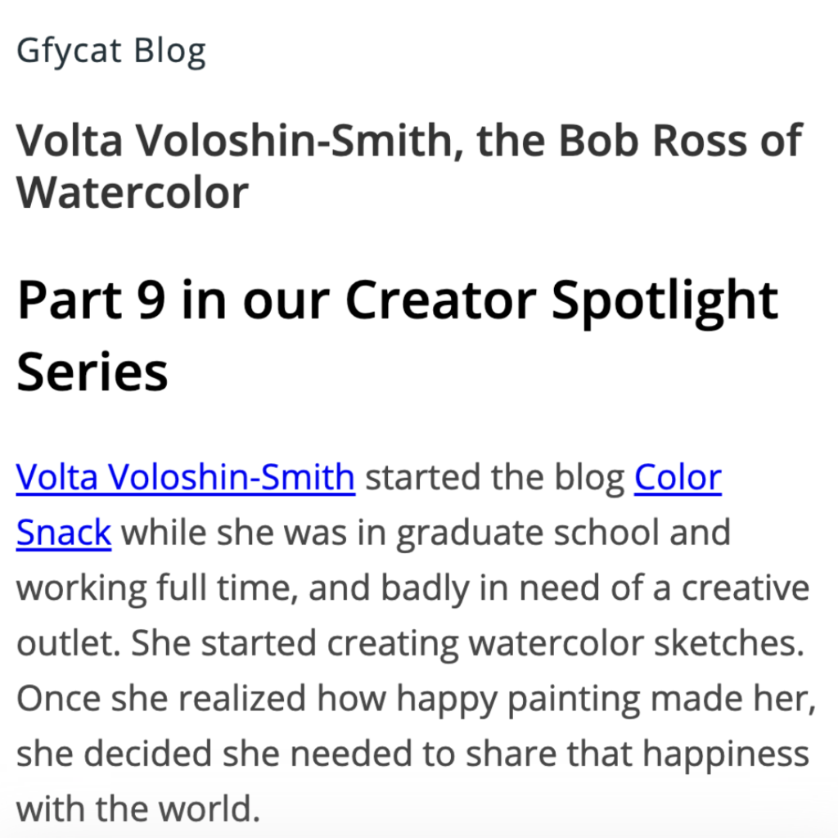Click the phrase 'started the blog' in the paragraph
838x838 pixels.
[x=495, y=476]
